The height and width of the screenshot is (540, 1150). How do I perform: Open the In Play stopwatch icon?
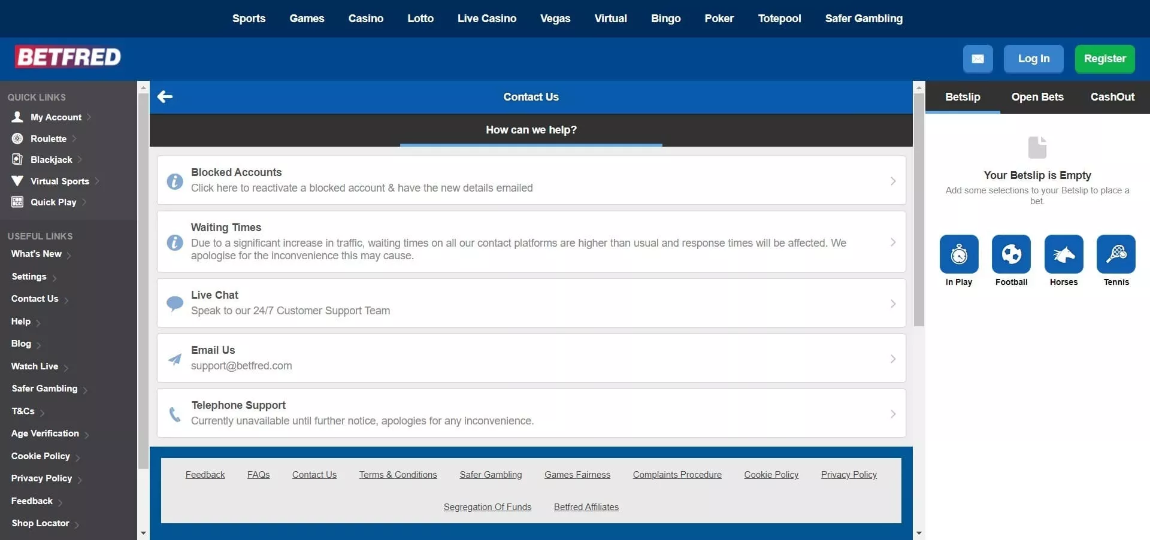[x=958, y=254]
